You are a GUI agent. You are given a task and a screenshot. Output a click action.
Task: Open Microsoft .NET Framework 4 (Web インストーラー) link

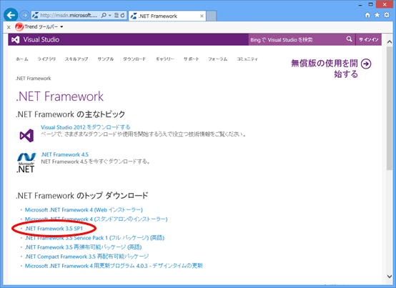[x=84, y=210]
